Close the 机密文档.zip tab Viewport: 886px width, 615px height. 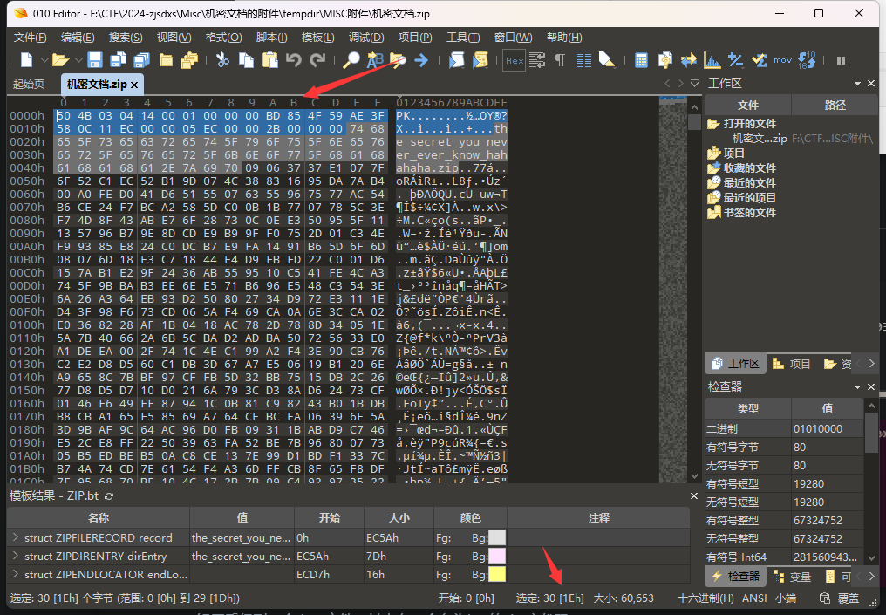point(135,85)
